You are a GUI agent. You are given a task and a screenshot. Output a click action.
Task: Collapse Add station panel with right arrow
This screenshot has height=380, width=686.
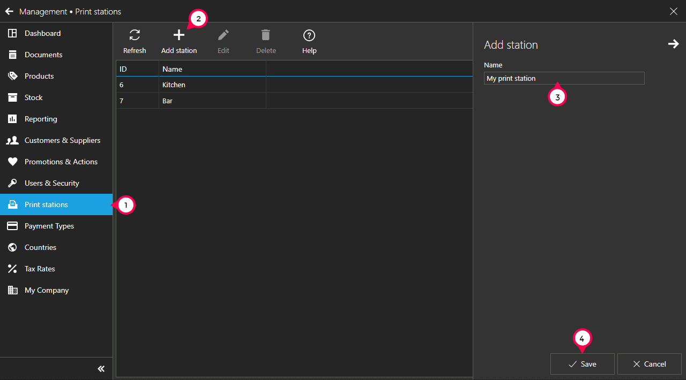tap(673, 44)
